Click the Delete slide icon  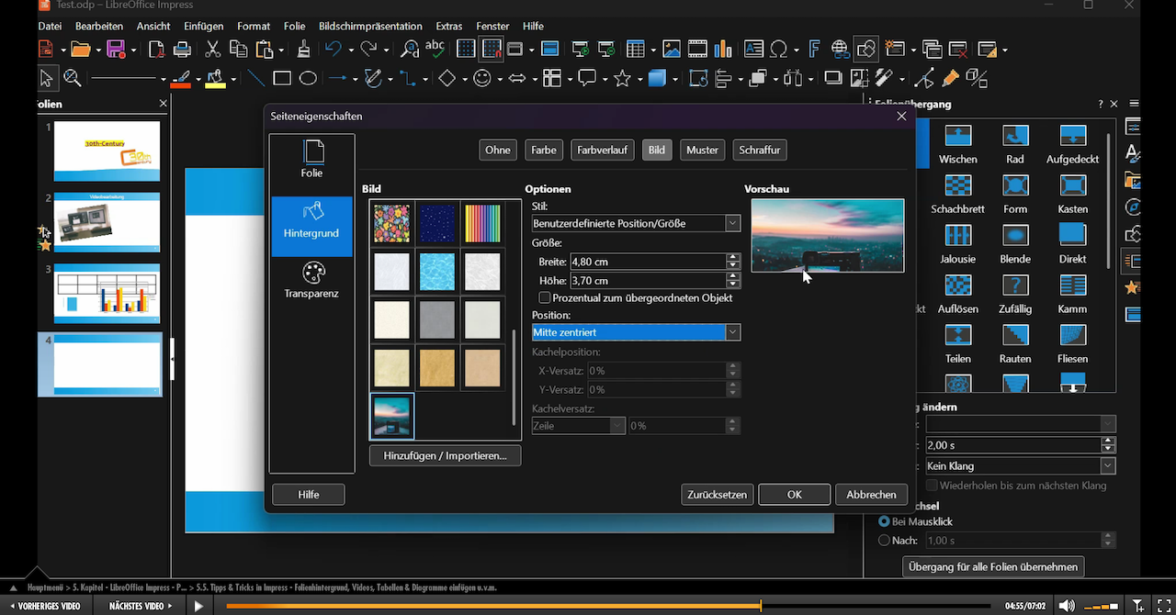click(957, 50)
